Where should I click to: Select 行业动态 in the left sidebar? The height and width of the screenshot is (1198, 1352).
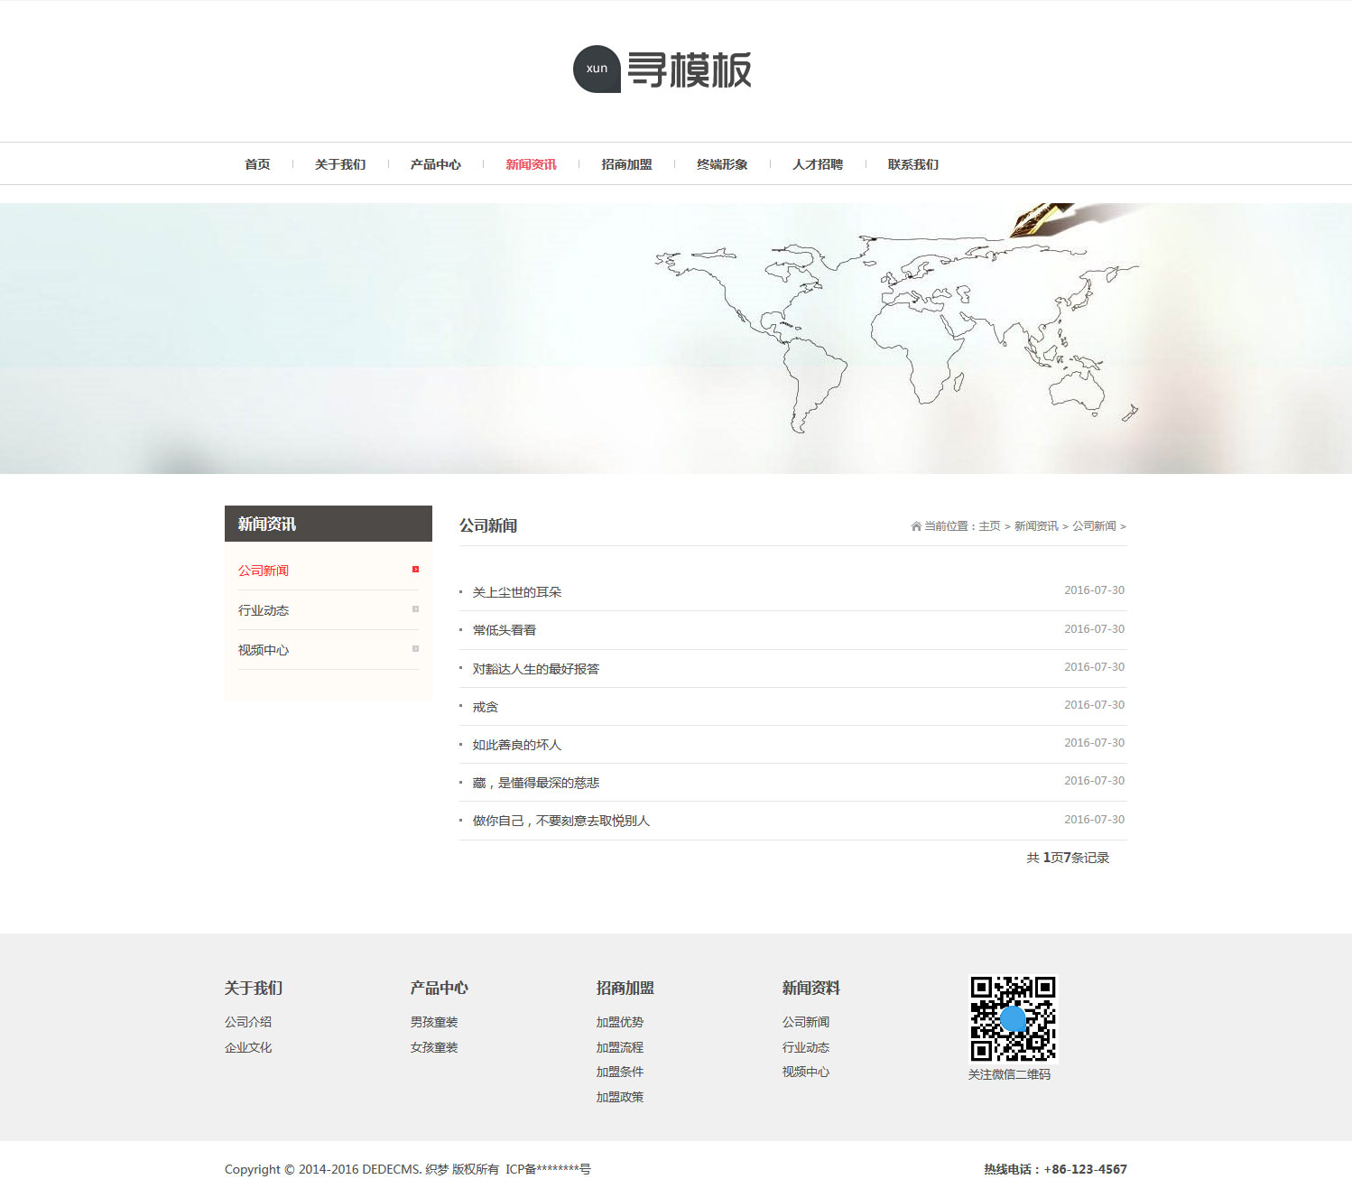pyautogui.click(x=264, y=610)
